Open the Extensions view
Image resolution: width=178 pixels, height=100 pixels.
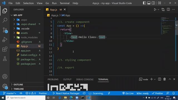coord(5,49)
